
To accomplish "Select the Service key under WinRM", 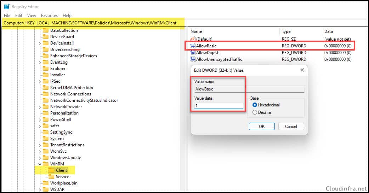I will 62,177.
